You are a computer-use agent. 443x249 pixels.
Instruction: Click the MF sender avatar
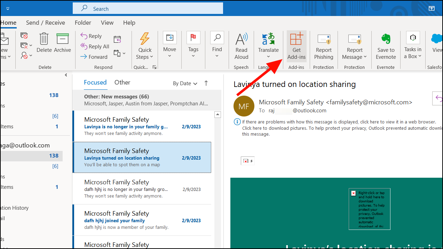(x=244, y=106)
